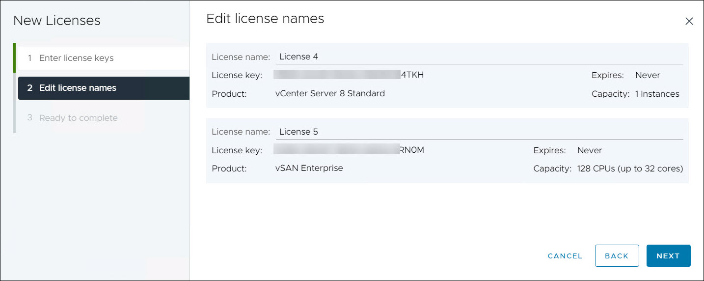This screenshot has height=281, width=704.
Task: Click the Expires value for License 4
Action: coord(648,76)
